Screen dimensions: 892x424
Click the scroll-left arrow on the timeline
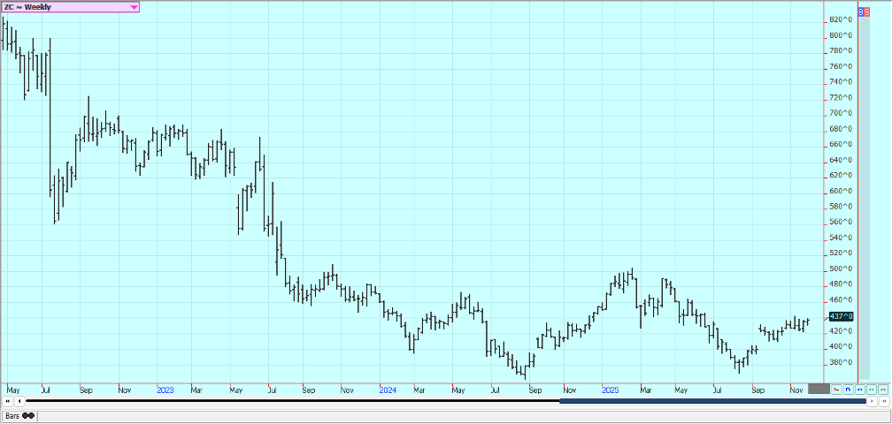[x=18, y=401]
